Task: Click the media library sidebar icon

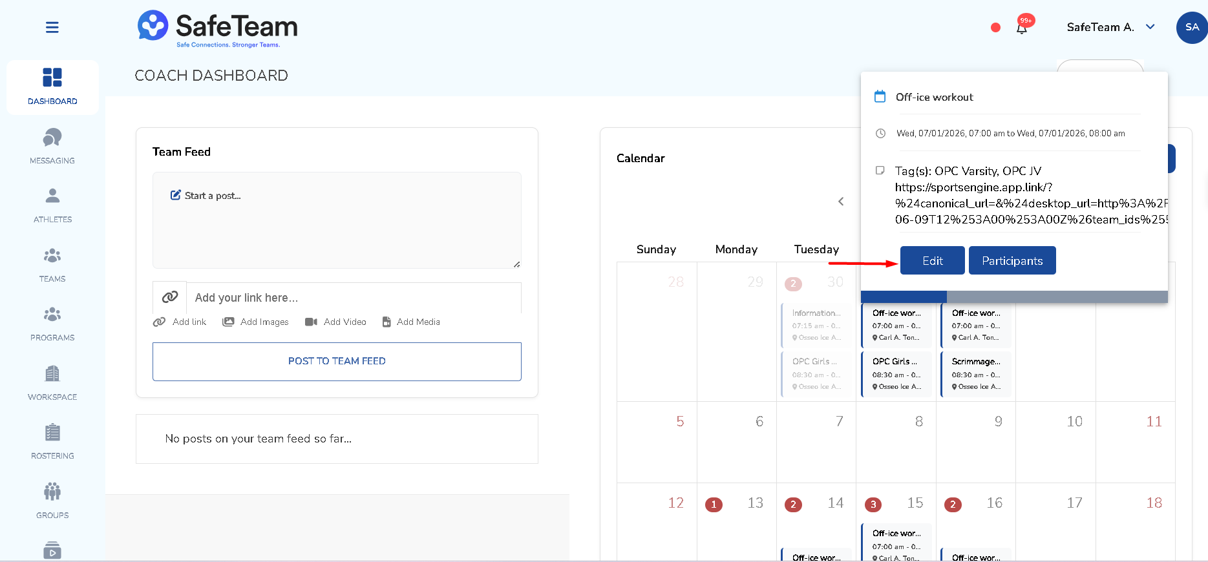Action: tap(52, 550)
